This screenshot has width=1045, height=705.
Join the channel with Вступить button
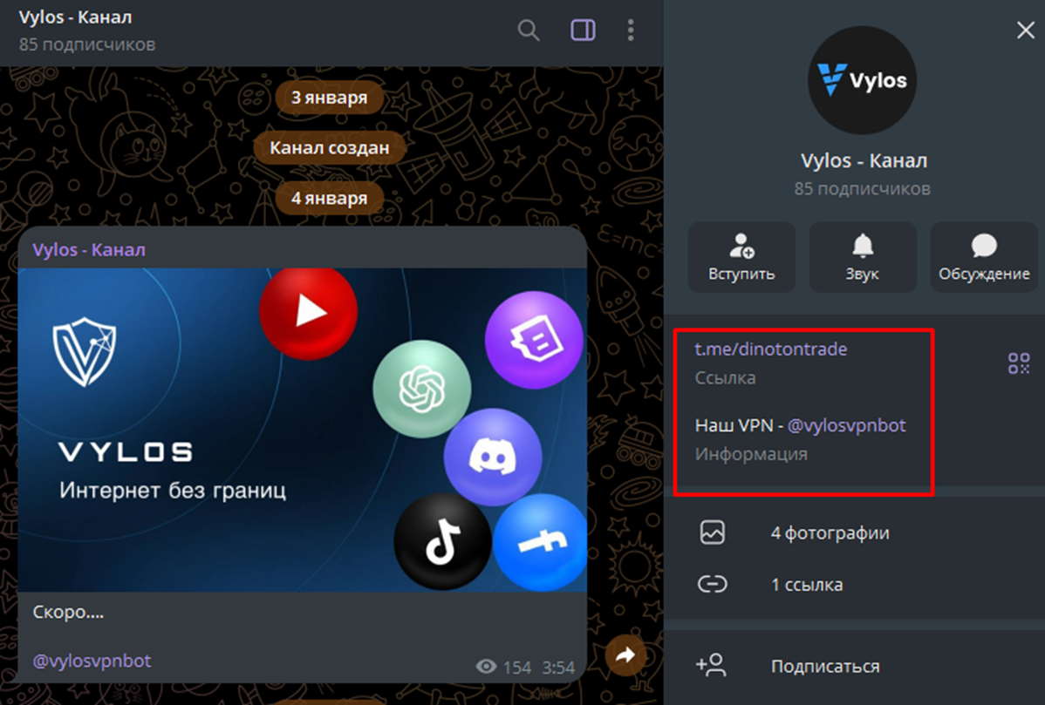pos(741,257)
